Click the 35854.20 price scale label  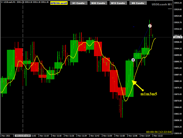pyautogui.click(x=178, y=127)
